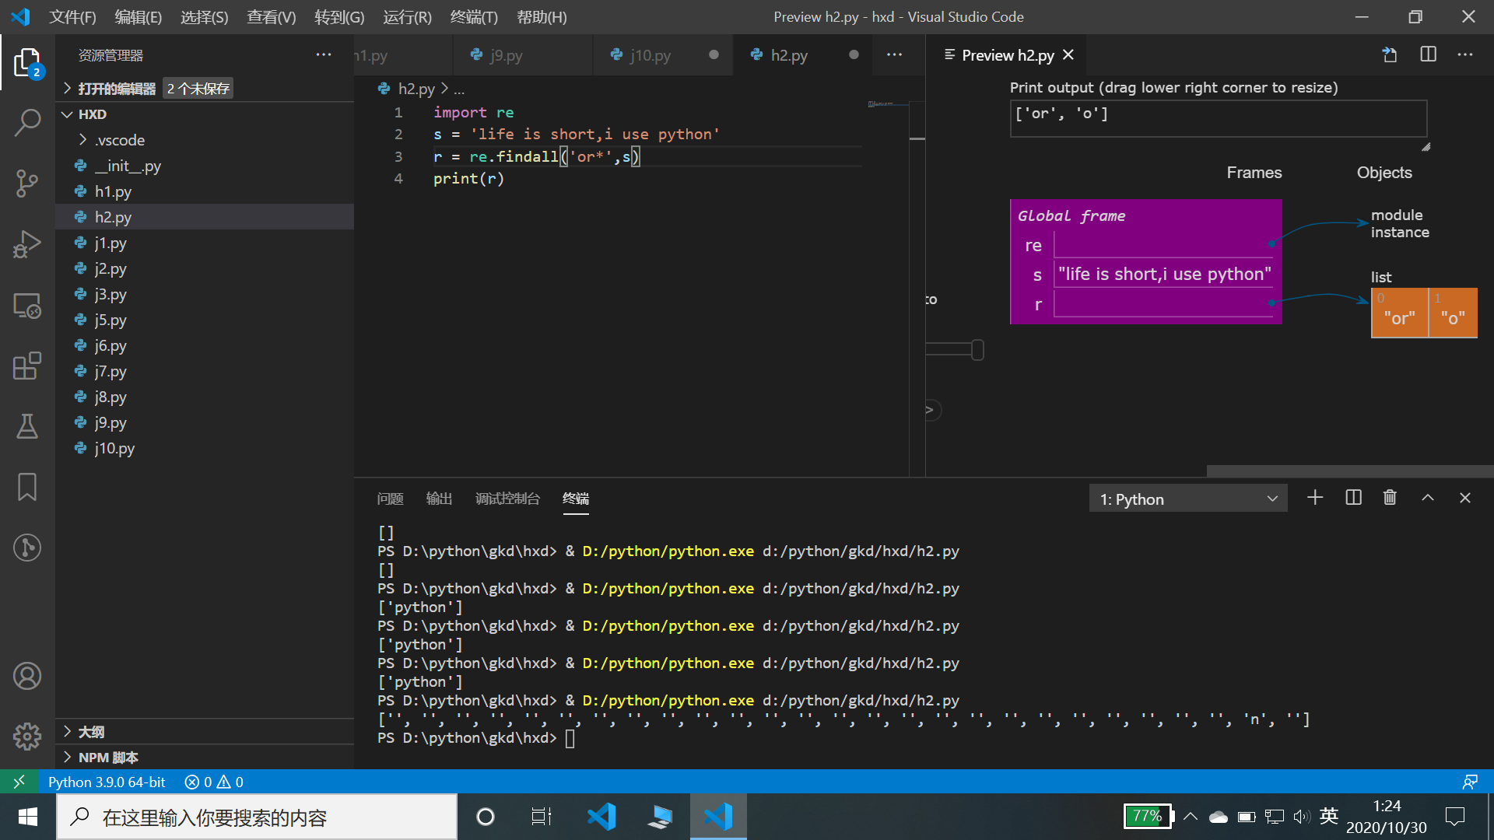Open preview group more actions ellipsis
The width and height of the screenshot is (1494, 840).
1465,55
